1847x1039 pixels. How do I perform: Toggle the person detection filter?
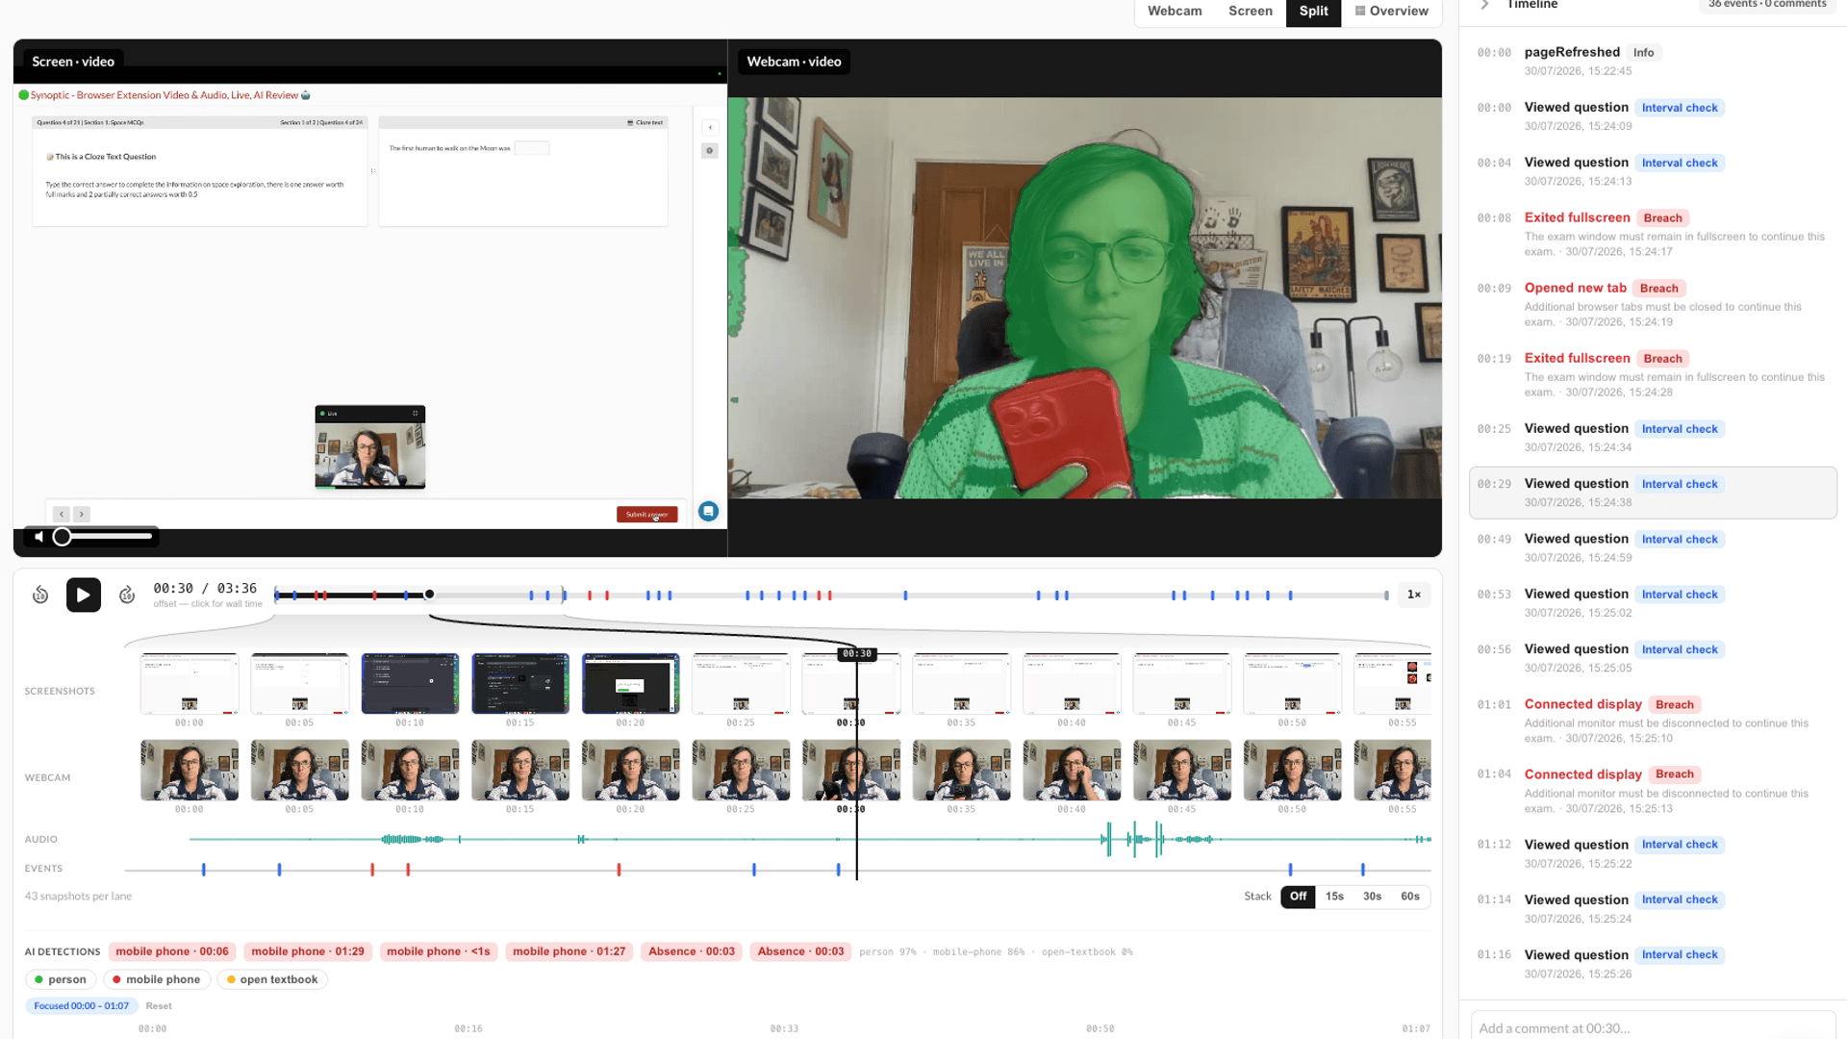(x=61, y=979)
